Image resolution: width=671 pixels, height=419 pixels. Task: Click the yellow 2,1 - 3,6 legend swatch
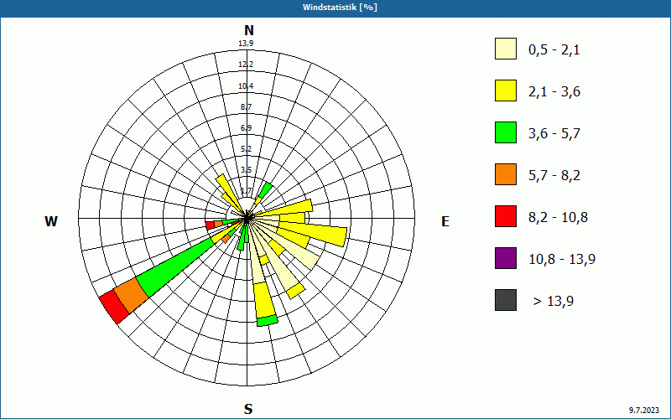pos(506,91)
